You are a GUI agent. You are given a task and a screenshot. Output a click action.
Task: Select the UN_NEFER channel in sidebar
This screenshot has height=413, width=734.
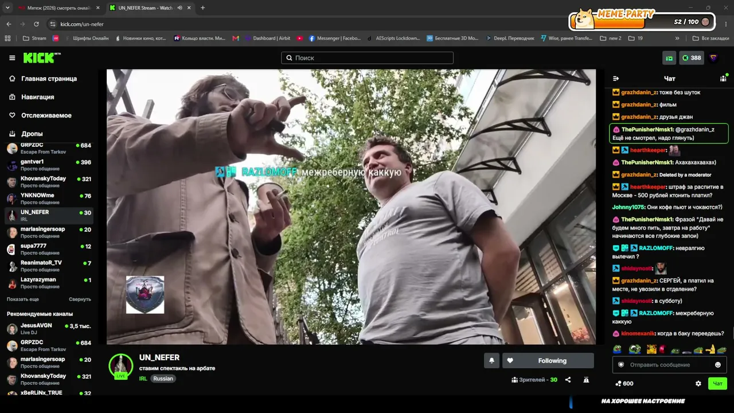[x=49, y=216]
